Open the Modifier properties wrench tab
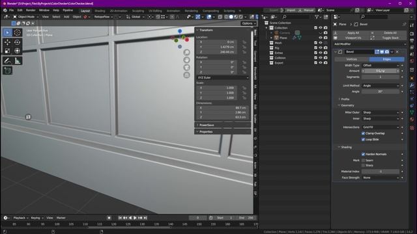Image resolution: width=417 pixels, height=234 pixels. tap(412, 85)
